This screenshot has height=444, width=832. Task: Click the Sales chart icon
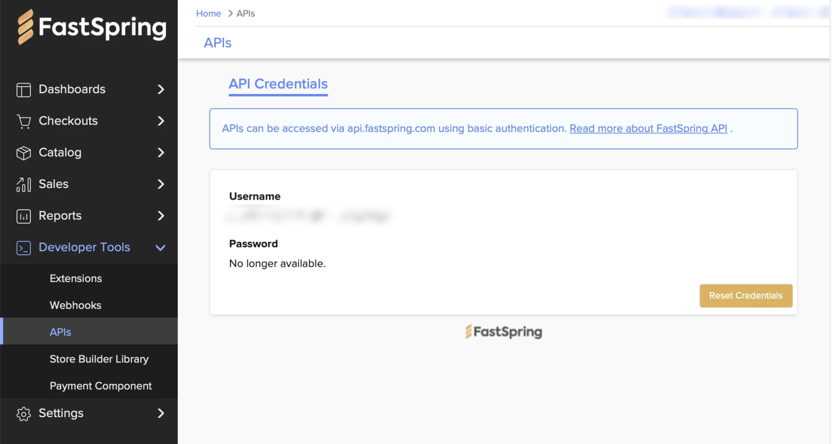[23, 185]
